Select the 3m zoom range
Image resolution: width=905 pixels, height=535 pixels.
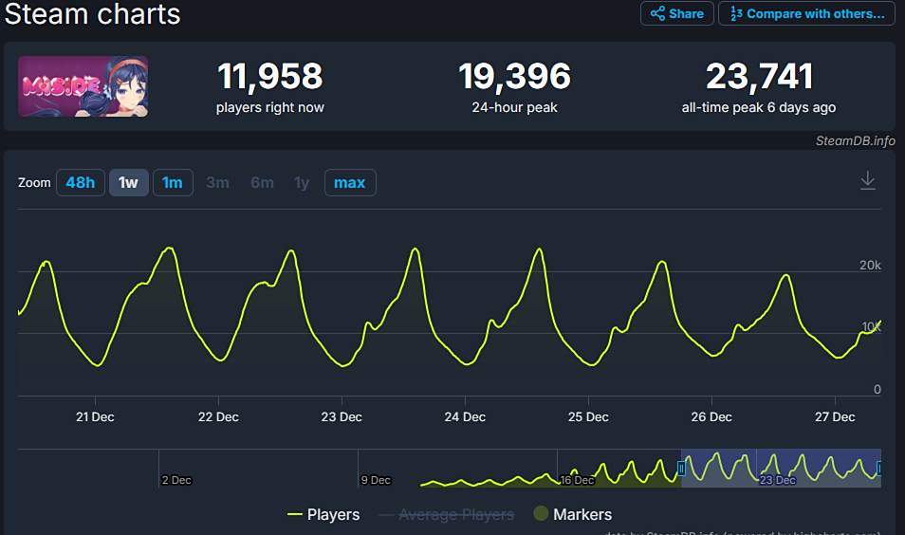[217, 182]
